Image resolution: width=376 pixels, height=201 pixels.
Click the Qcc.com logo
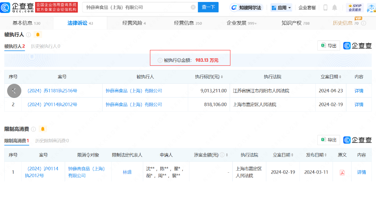pyautogui.click(x=17, y=7)
